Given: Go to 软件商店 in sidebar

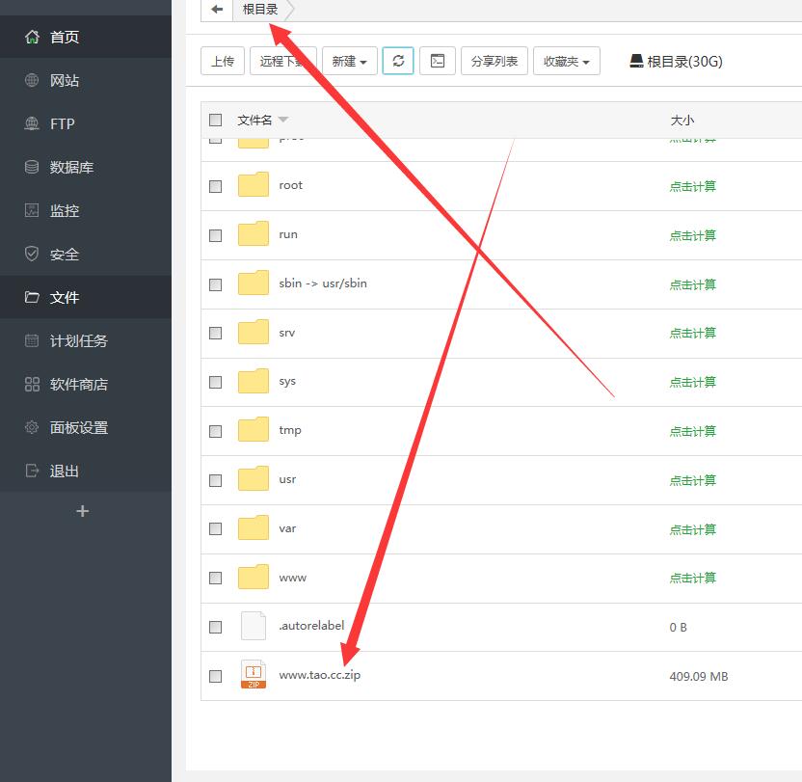Looking at the screenshot, I should (x=78, y=384).
